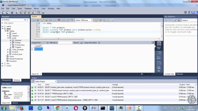
Task: Save statement to snippets star icon
Action: (96, 20)
